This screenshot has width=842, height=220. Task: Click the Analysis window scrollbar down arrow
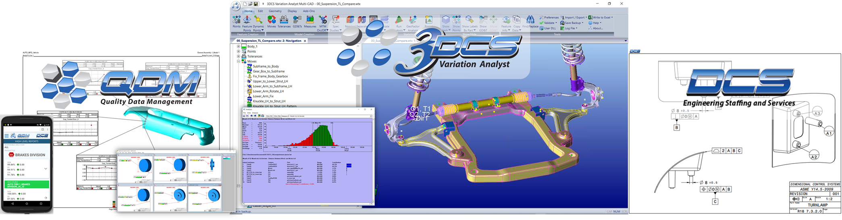pyautogui.click(x=373, y=201)
